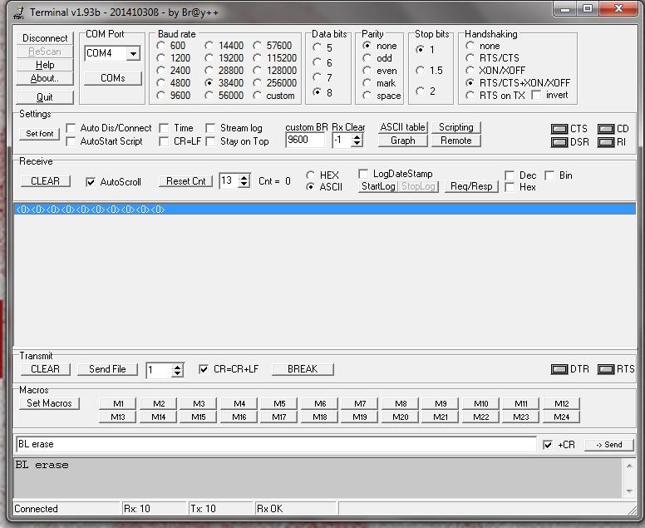
Task: Set handshaking to none
Action: pos(470,46)
